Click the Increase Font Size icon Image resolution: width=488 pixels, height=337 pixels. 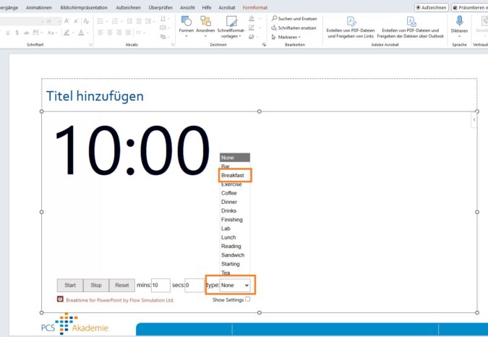tap(67, 21)
